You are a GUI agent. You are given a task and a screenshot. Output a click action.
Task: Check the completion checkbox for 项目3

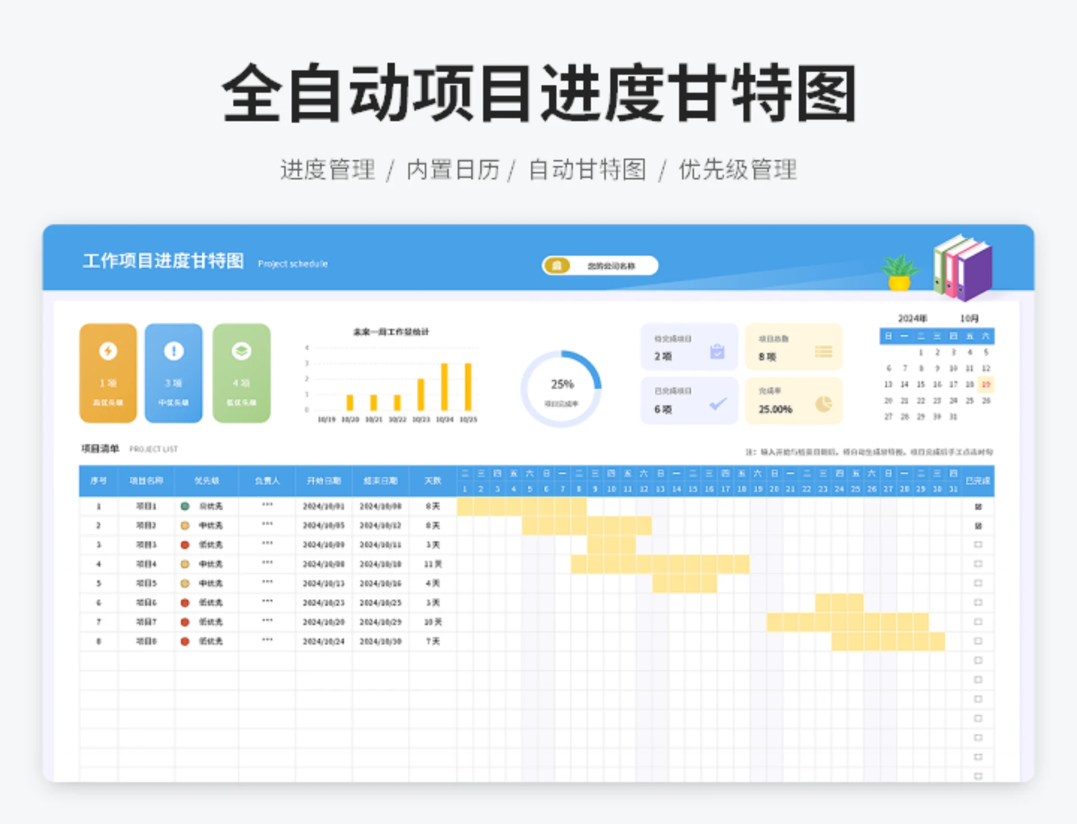[978, 545]
